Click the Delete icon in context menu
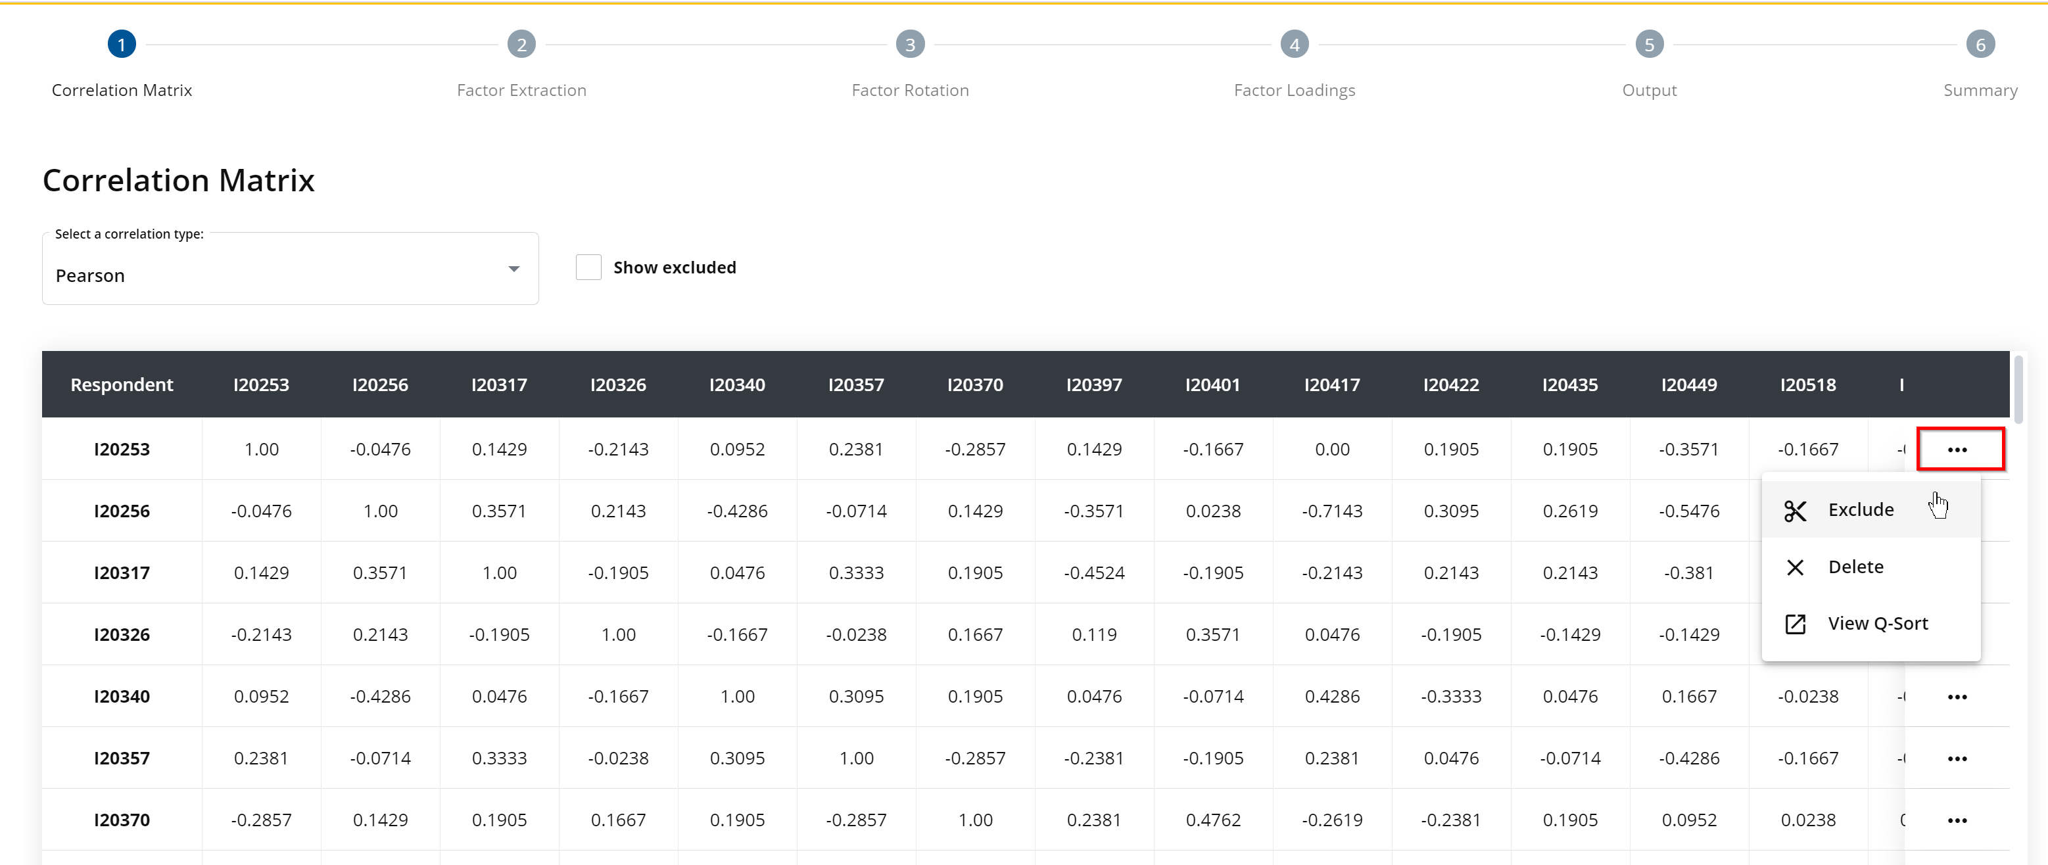This screenshot has width=2048, height=865. pos(1795,567)
